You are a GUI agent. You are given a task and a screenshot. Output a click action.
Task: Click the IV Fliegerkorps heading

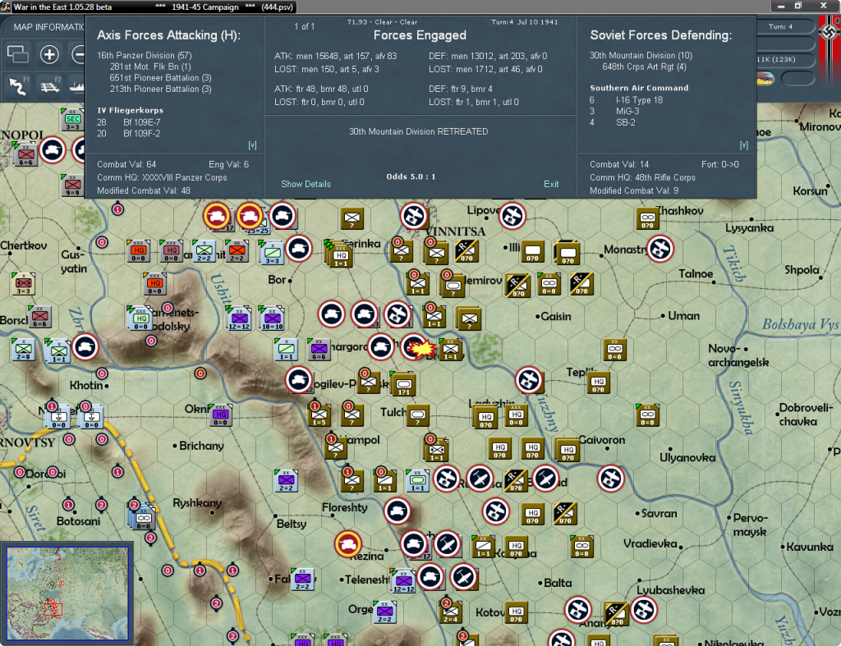131,110
